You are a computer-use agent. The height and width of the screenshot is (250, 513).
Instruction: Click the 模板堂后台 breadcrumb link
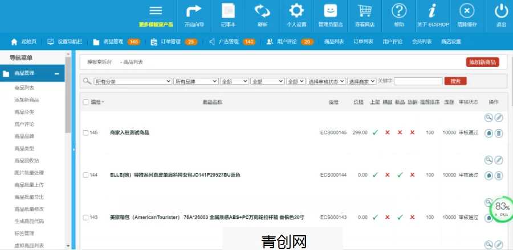(x=99, y=62)
